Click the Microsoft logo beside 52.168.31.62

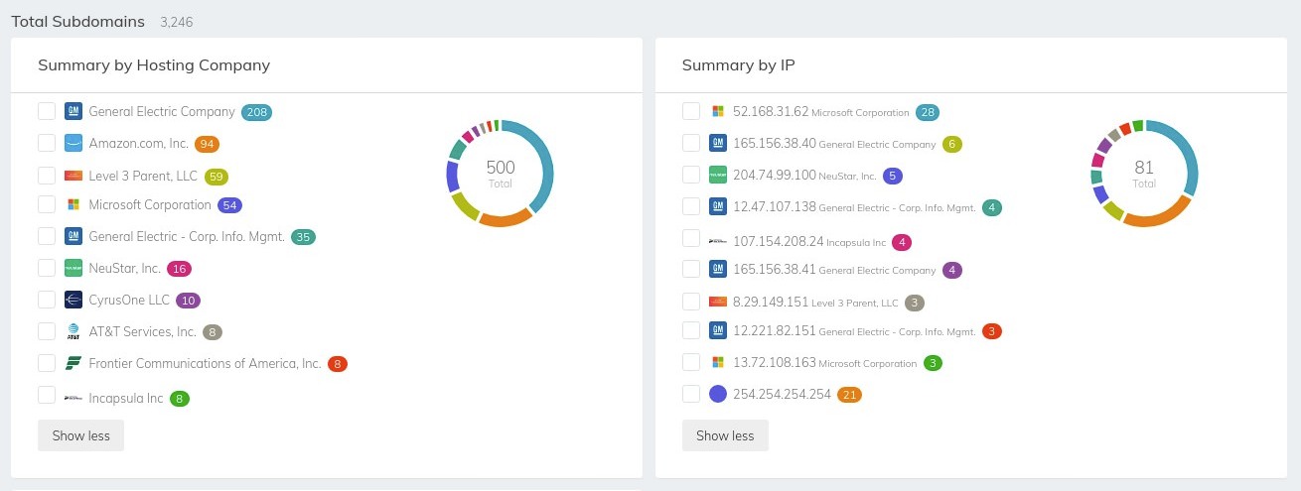point(718,111)
